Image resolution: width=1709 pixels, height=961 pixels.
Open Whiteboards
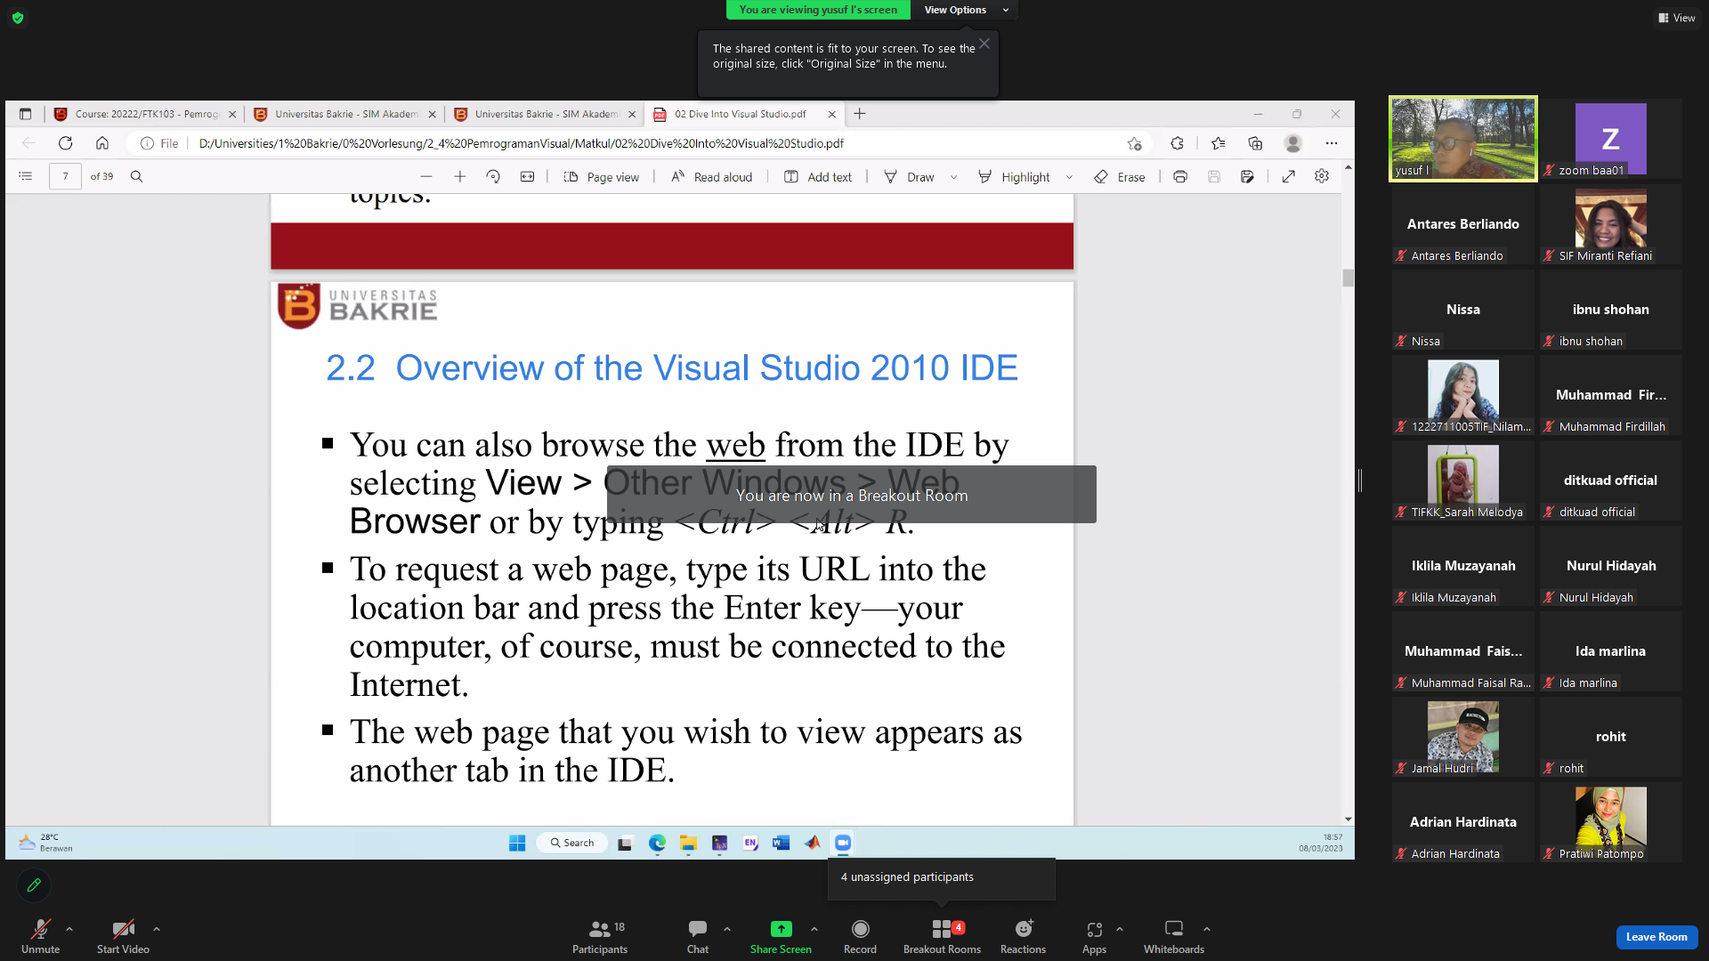[1173, 936]
